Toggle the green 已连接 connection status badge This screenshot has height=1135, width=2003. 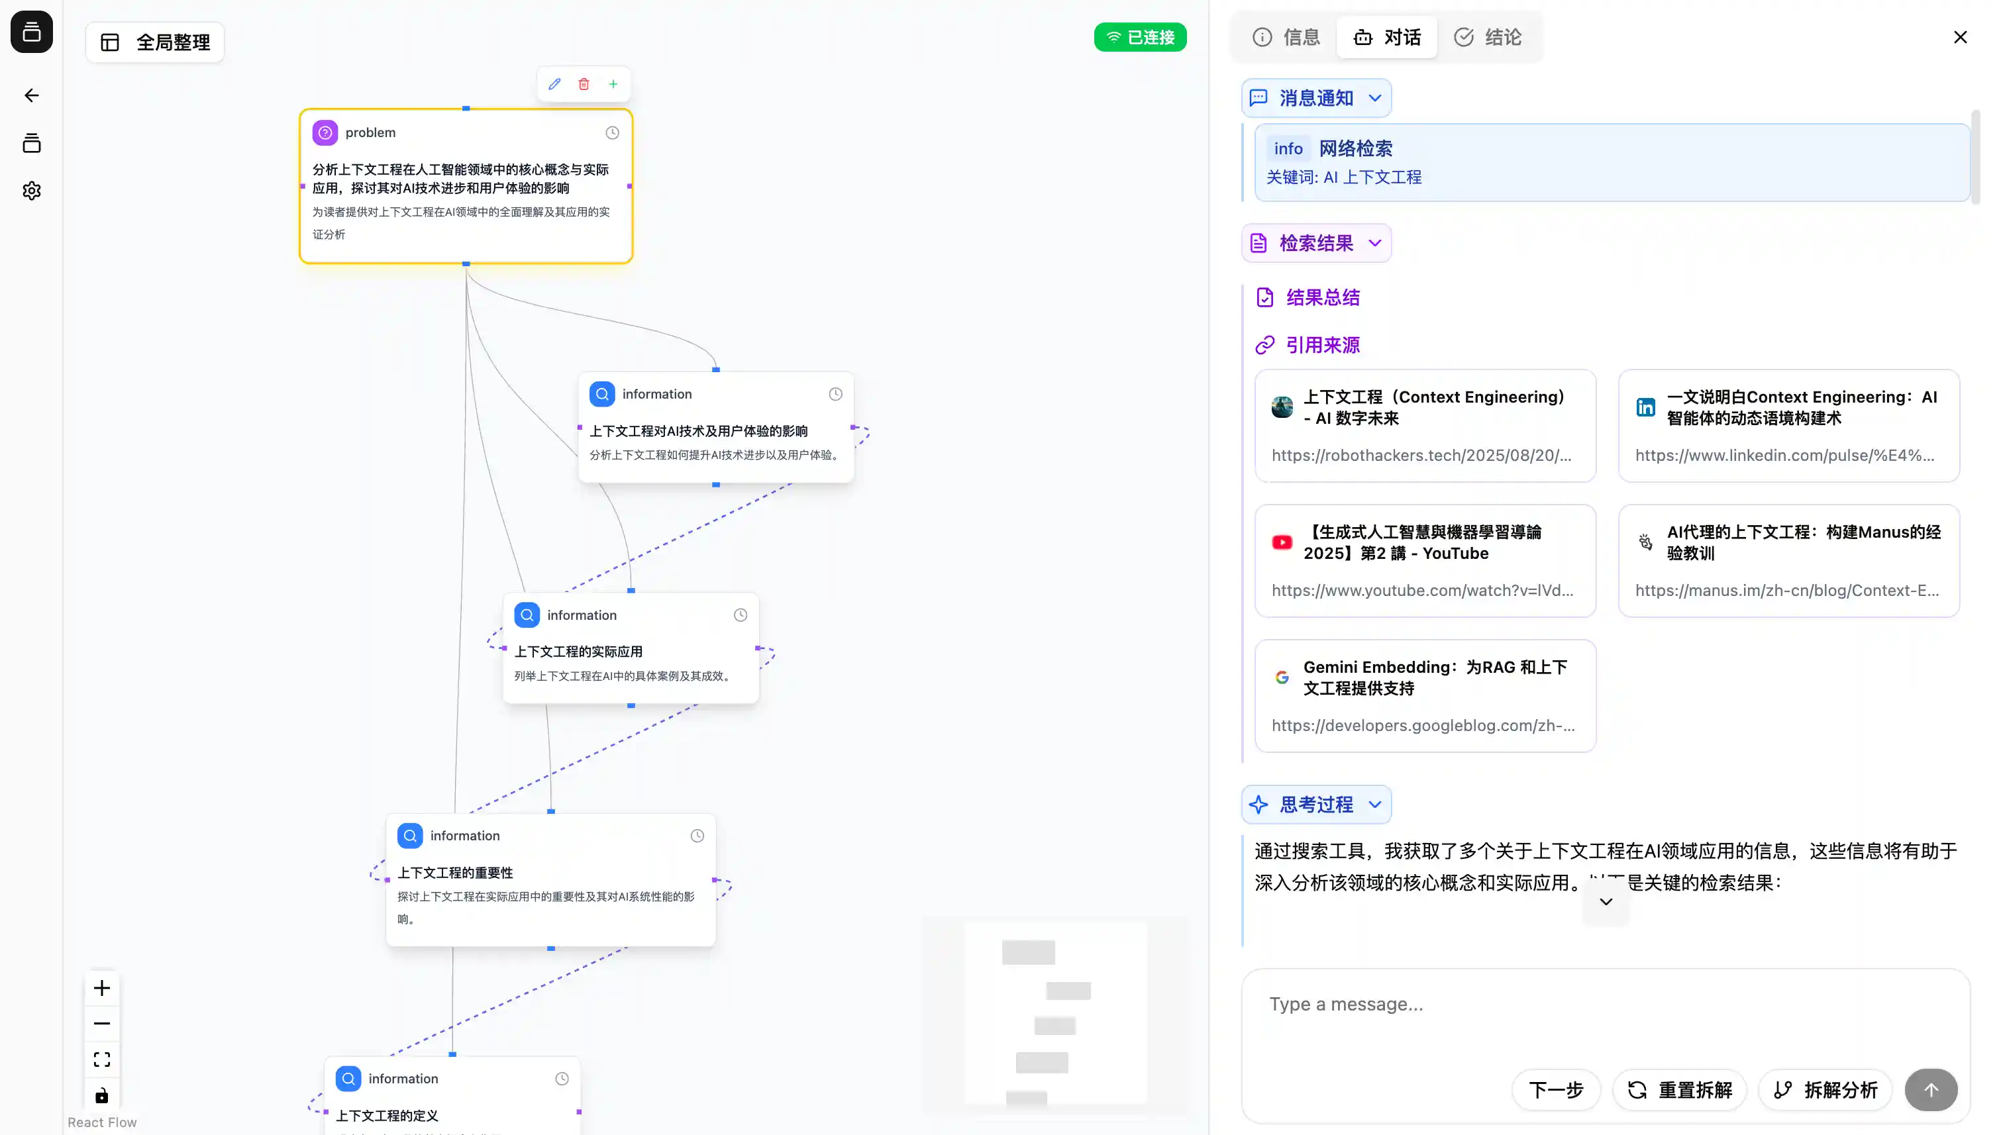click(1140, 38)
